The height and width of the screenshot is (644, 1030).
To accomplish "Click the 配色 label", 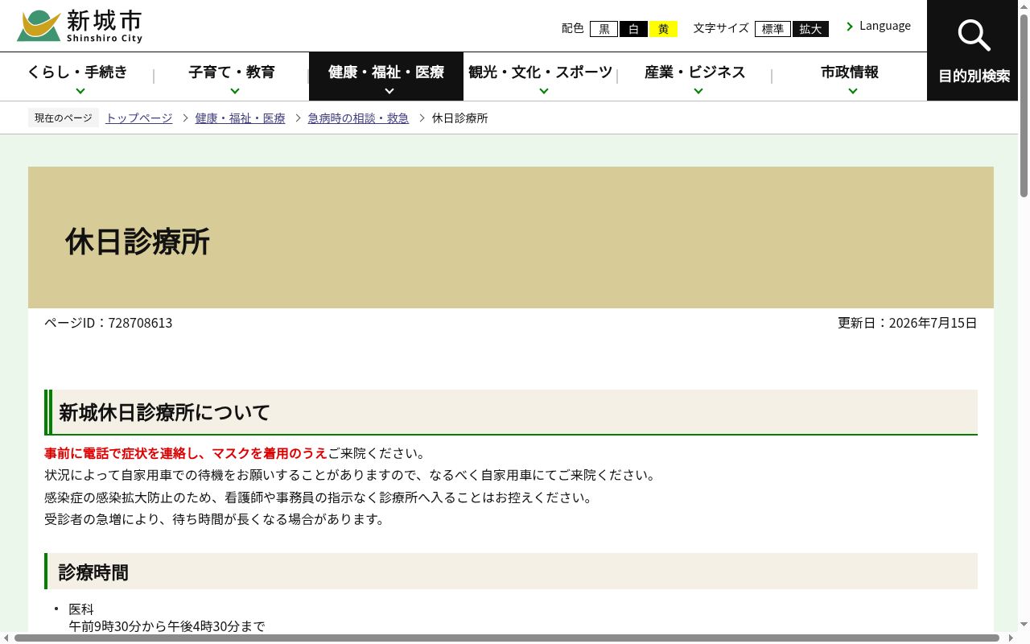I will [573, 28].
